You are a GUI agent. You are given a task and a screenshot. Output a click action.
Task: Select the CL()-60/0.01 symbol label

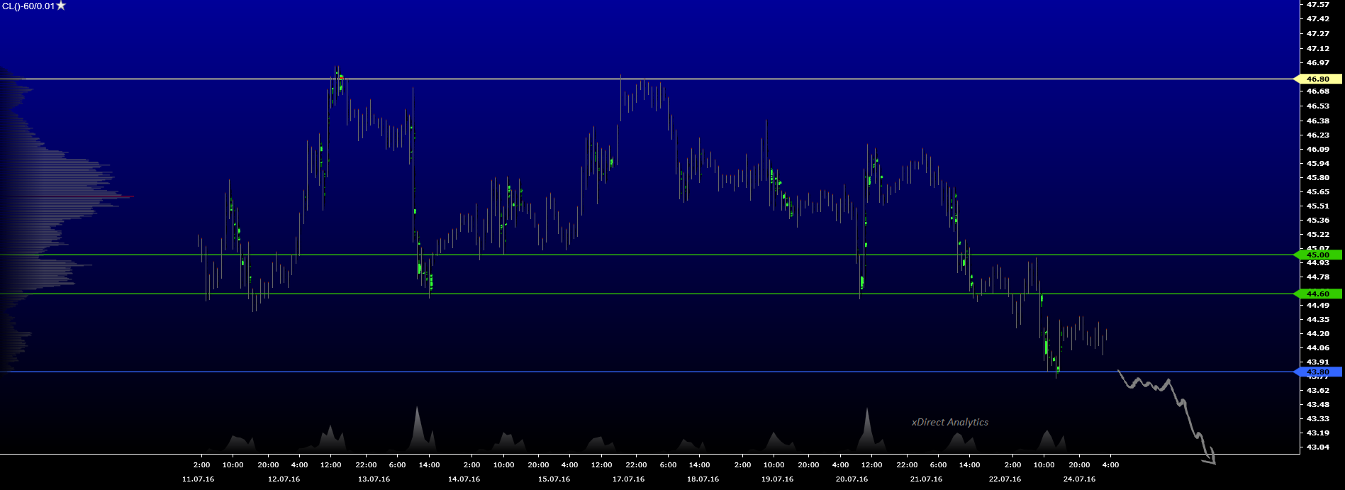click(28, 6)
